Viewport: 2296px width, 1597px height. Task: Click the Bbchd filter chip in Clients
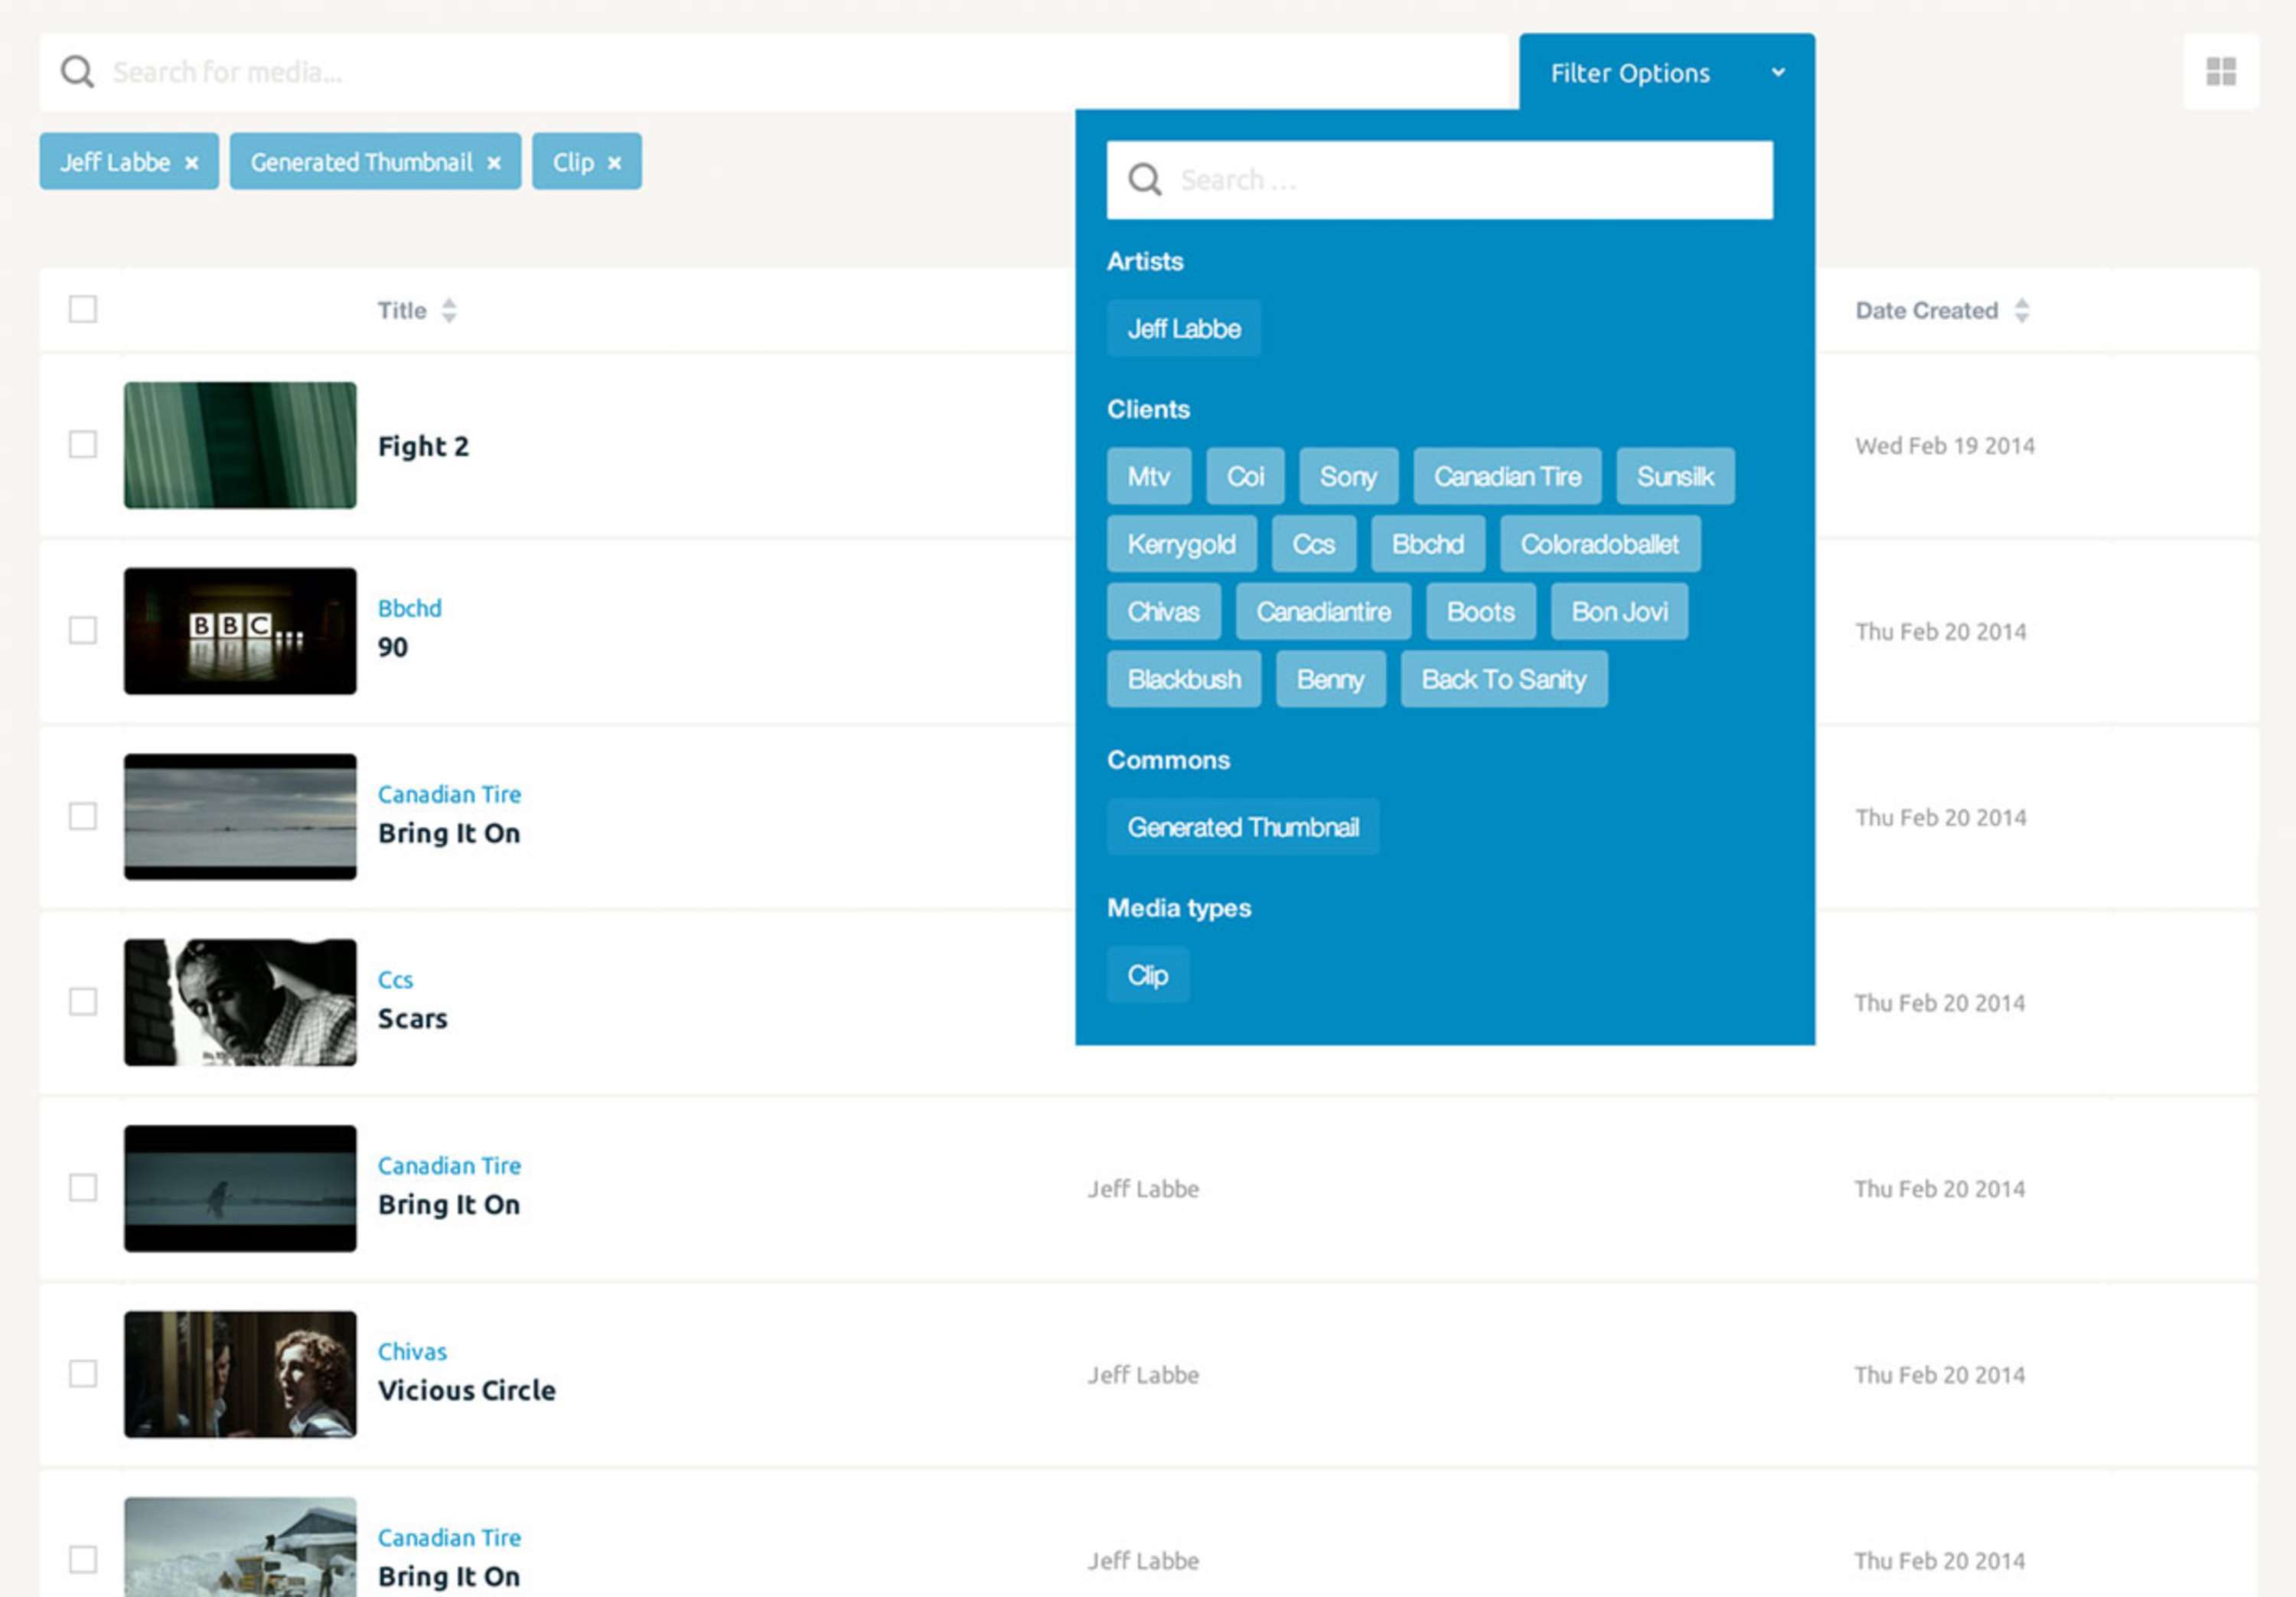coord(1427,544)
